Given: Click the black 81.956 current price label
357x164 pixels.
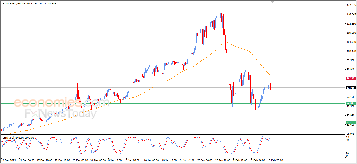Looking at the screenshot, I should (351, 88).
